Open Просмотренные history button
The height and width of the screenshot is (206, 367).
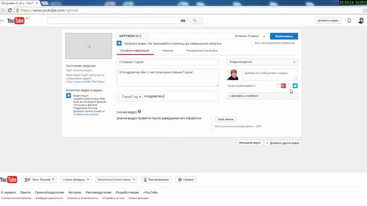click(156, 180)
